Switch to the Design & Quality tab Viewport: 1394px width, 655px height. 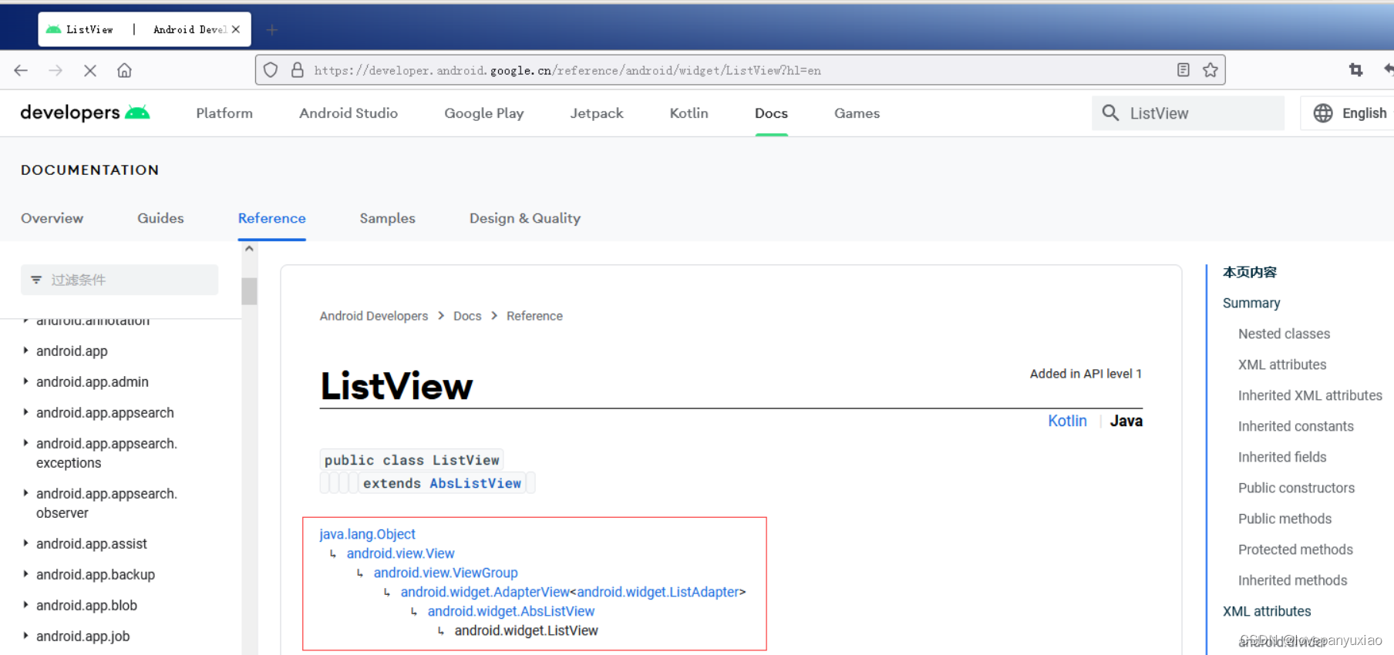(525, 218)
